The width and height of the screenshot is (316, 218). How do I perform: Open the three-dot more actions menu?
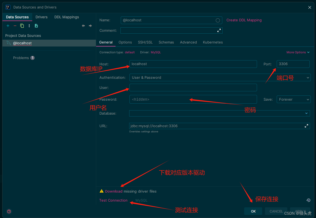click(x=29, y=26)
